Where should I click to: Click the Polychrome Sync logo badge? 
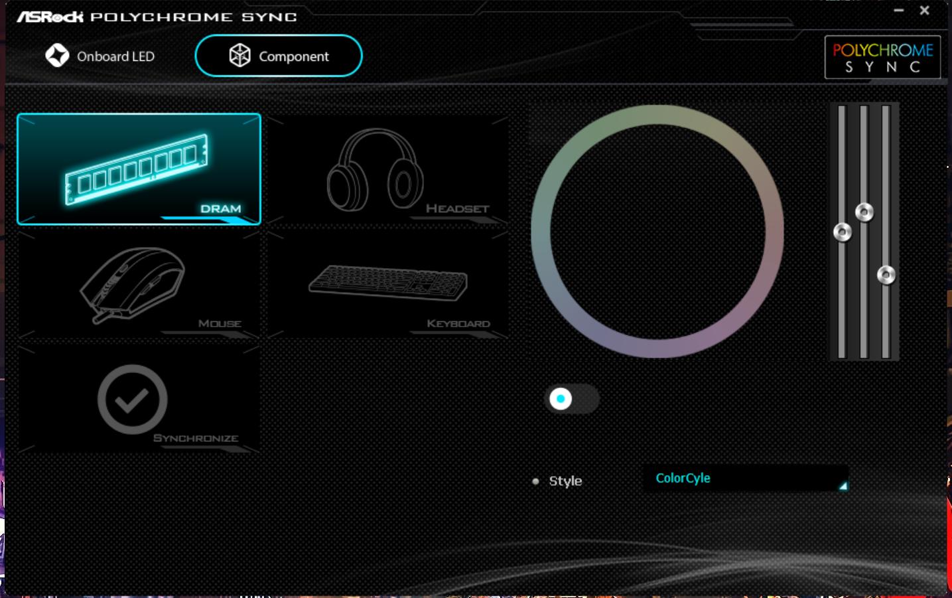click(882, 58)
